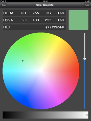The image size is (91, 121).
Task: Click the color wheel selection ring
Action: [x=23, y=61]
